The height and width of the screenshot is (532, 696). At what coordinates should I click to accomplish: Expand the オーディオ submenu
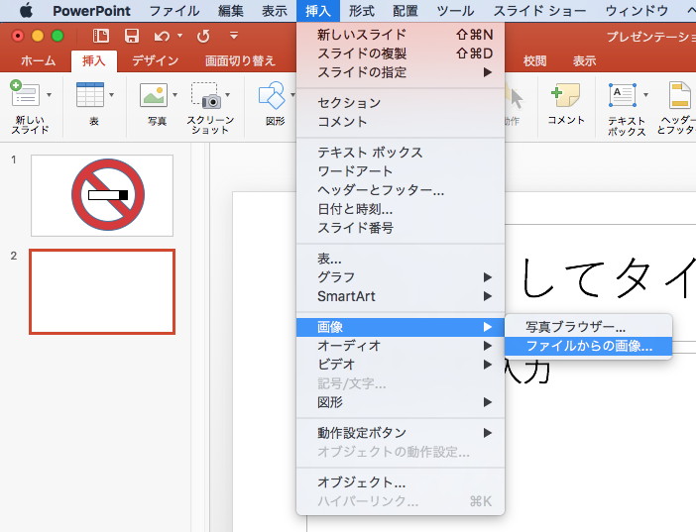[401, 346]
